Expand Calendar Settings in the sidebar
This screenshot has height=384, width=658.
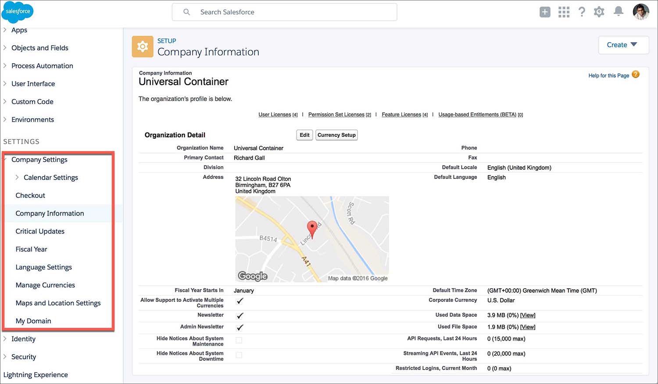(18, 177)
